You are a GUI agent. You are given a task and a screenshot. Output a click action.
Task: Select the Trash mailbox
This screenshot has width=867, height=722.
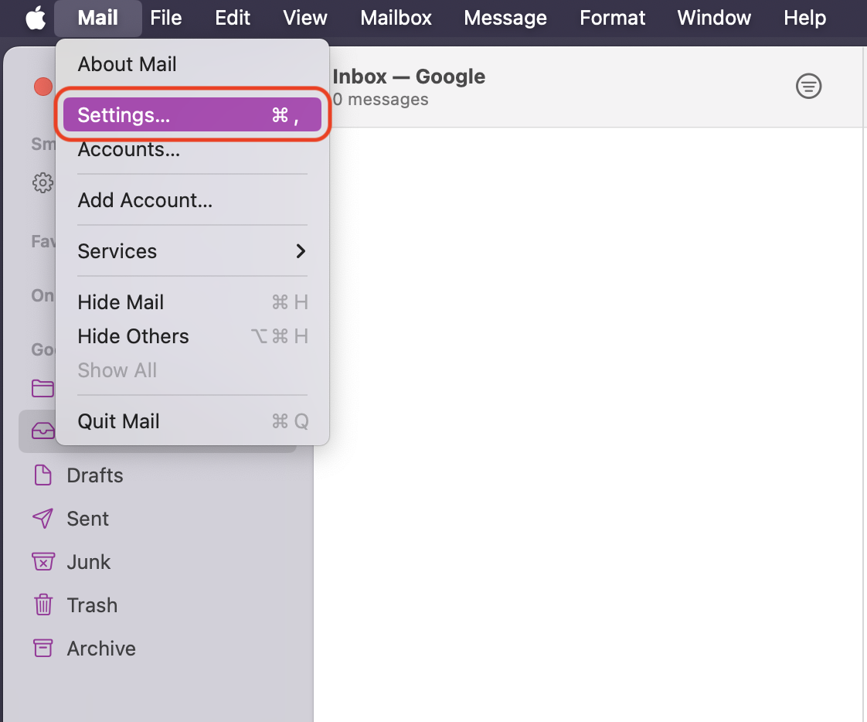(158, 605)
